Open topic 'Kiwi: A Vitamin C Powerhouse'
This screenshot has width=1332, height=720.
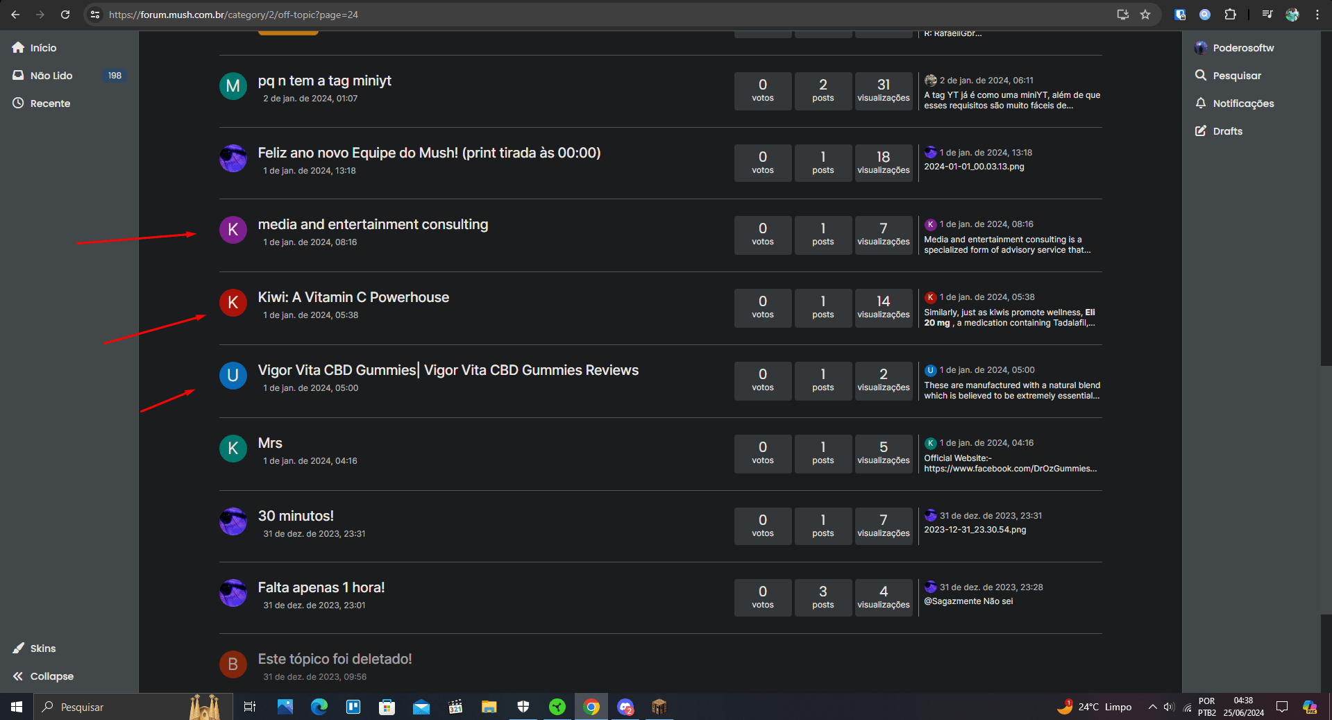(x=353, y=297)
